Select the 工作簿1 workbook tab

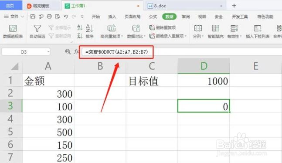point(102,6)
